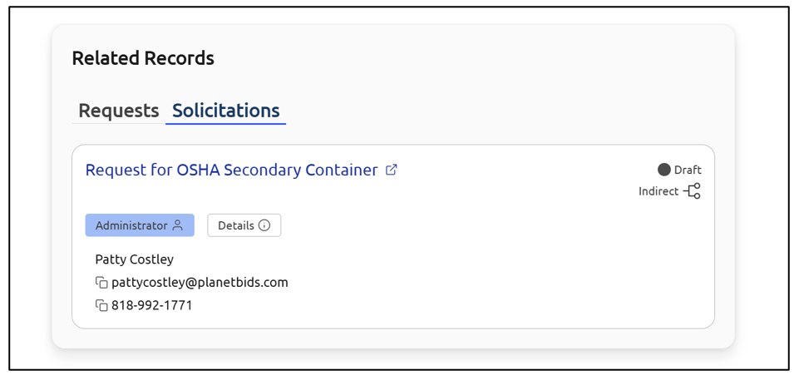Click the info circle icon in Details
The height and width of the screenshot is (380, 799).
(x=264, y=225)
